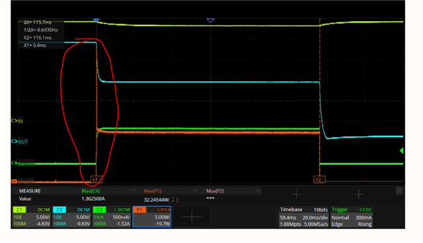Click the trigger position triangle at top

(x=210, y=20)
